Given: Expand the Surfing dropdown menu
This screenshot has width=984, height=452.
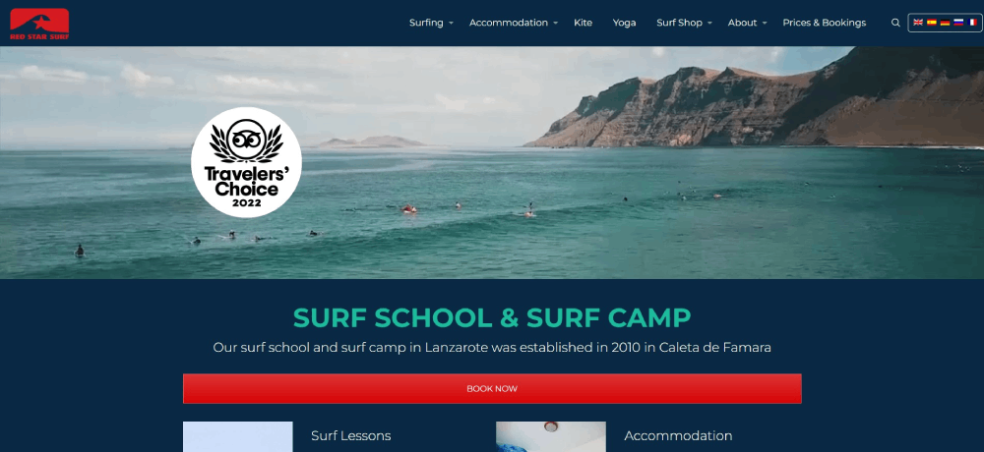Looking at the screenshot, I should click(431, 23).
